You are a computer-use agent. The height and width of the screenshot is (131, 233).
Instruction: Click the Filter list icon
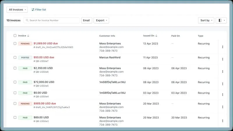[33, 10]
